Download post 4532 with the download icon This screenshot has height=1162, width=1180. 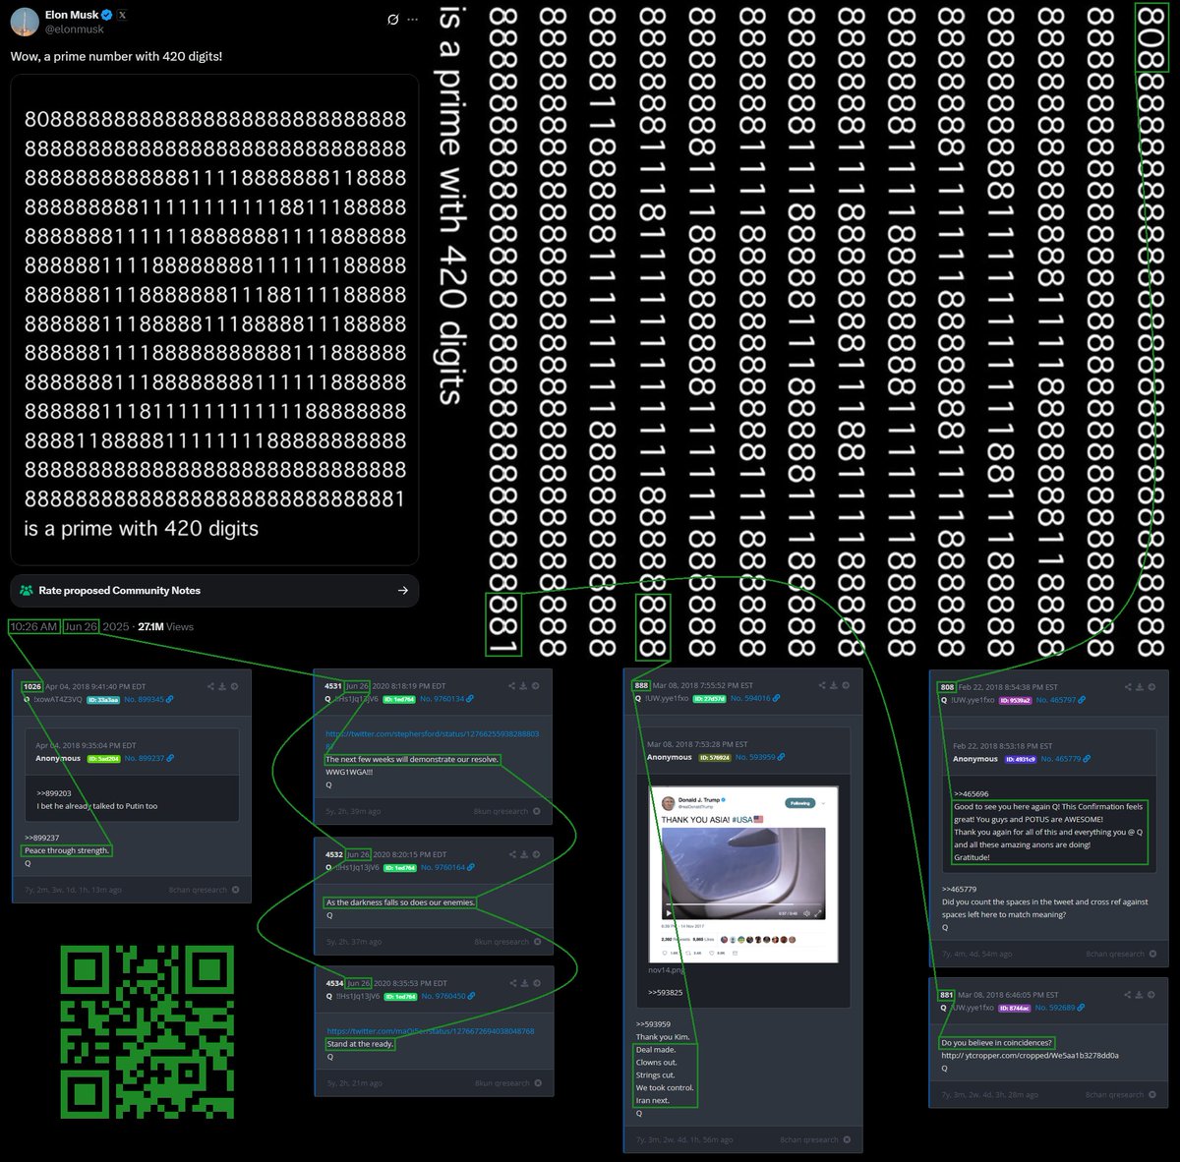pos(524,854)
